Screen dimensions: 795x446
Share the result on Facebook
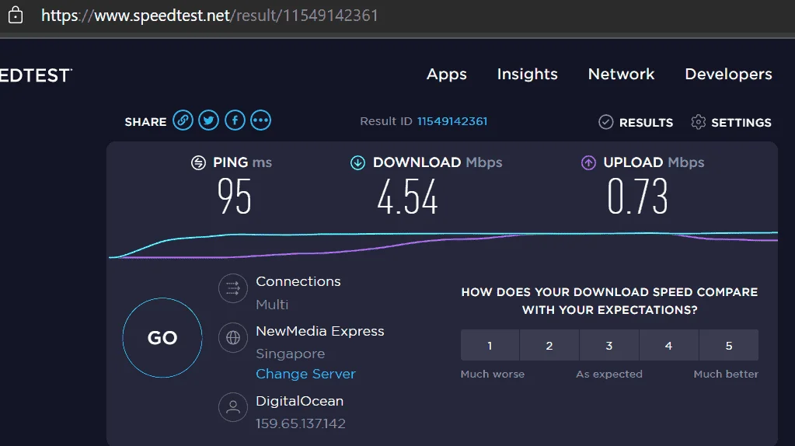click(235, 120)
